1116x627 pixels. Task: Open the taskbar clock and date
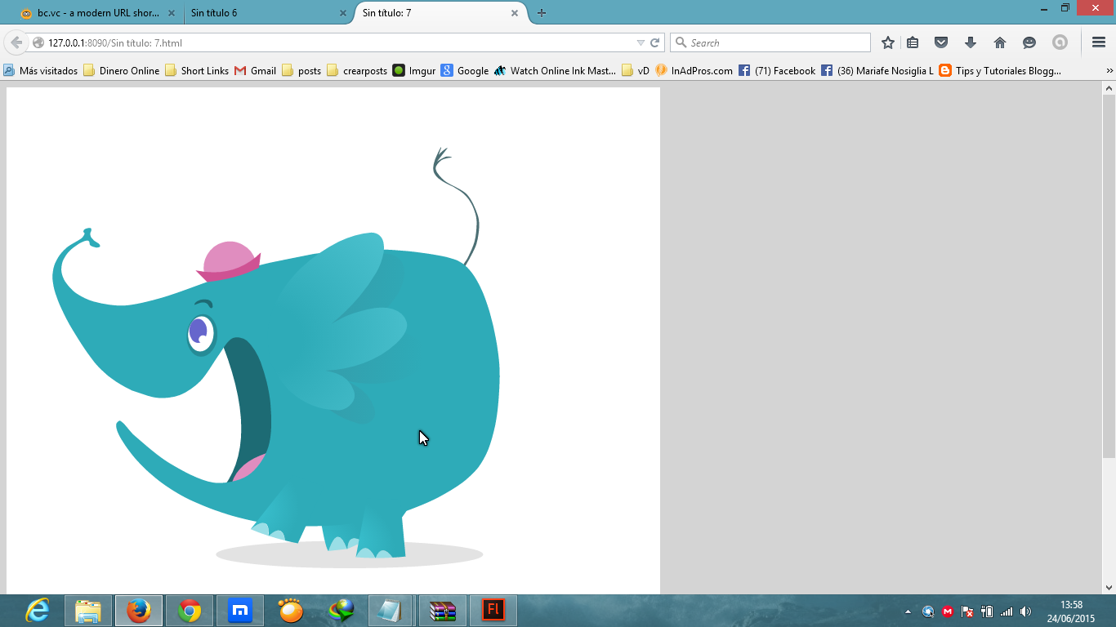1072,611
